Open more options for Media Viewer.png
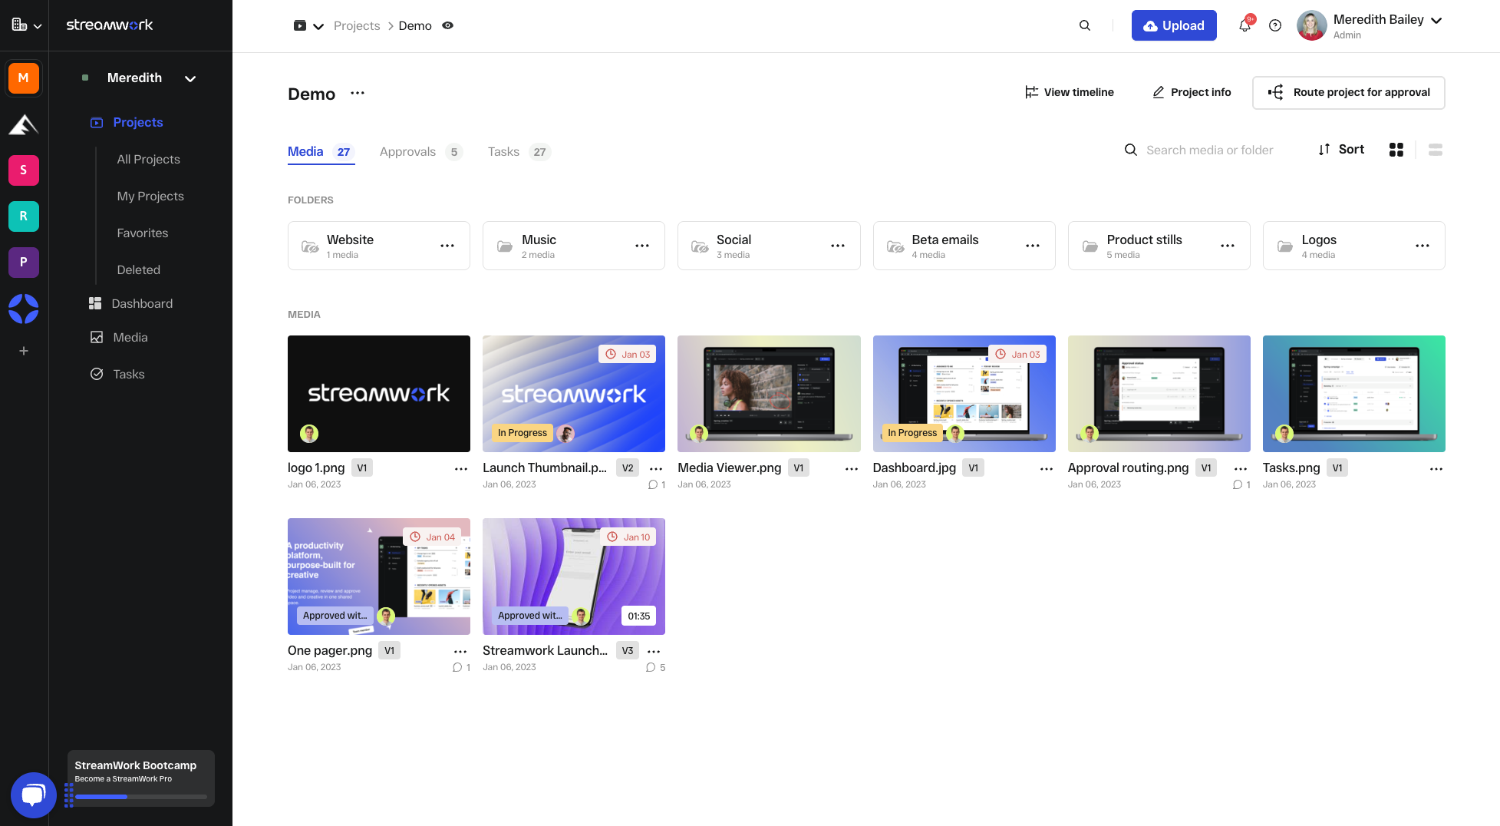This screenshot has height=826, width=1500. point(852,468)
